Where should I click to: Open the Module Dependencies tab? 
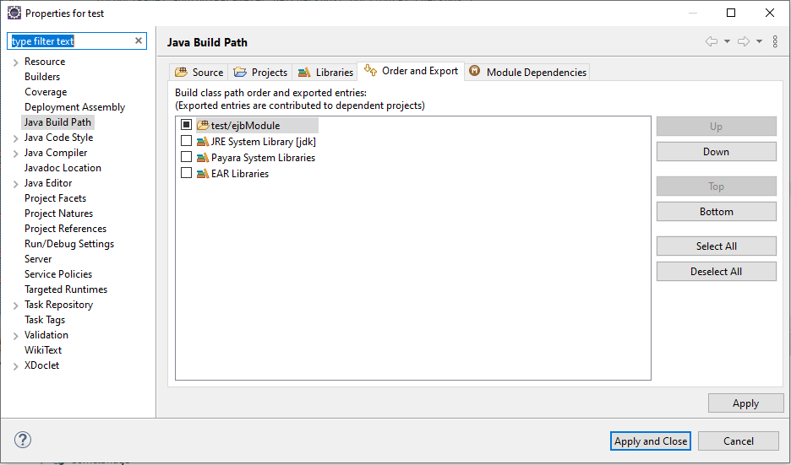[528, 73]
